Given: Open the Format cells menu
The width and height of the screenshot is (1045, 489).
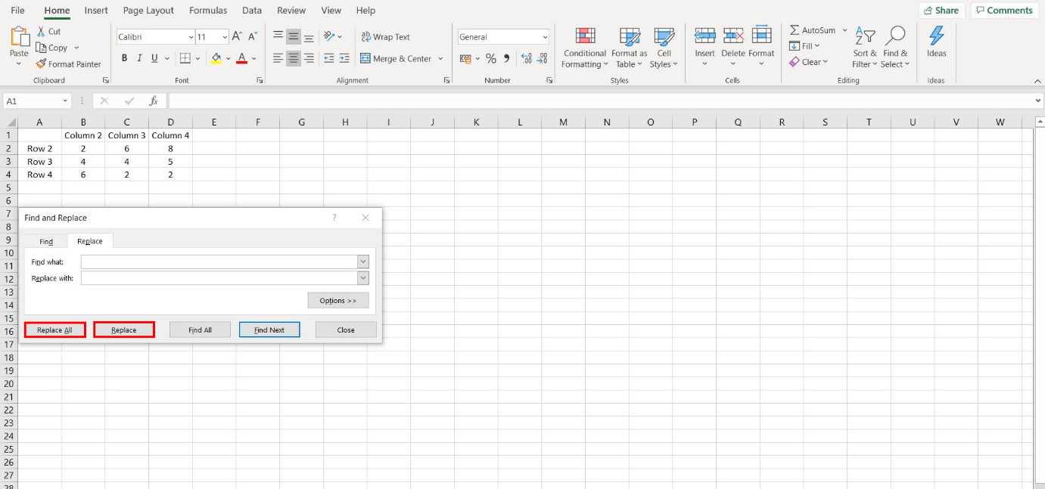Looking at the screenshot, I should click(761, 47).
